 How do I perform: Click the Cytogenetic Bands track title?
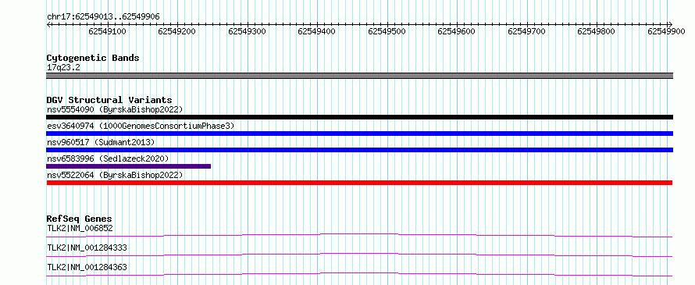(93, 58)
